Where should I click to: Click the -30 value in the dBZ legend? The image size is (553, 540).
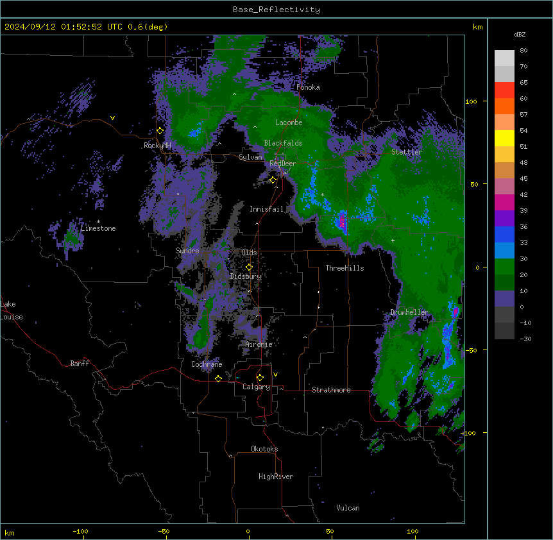tap(525, 339)
